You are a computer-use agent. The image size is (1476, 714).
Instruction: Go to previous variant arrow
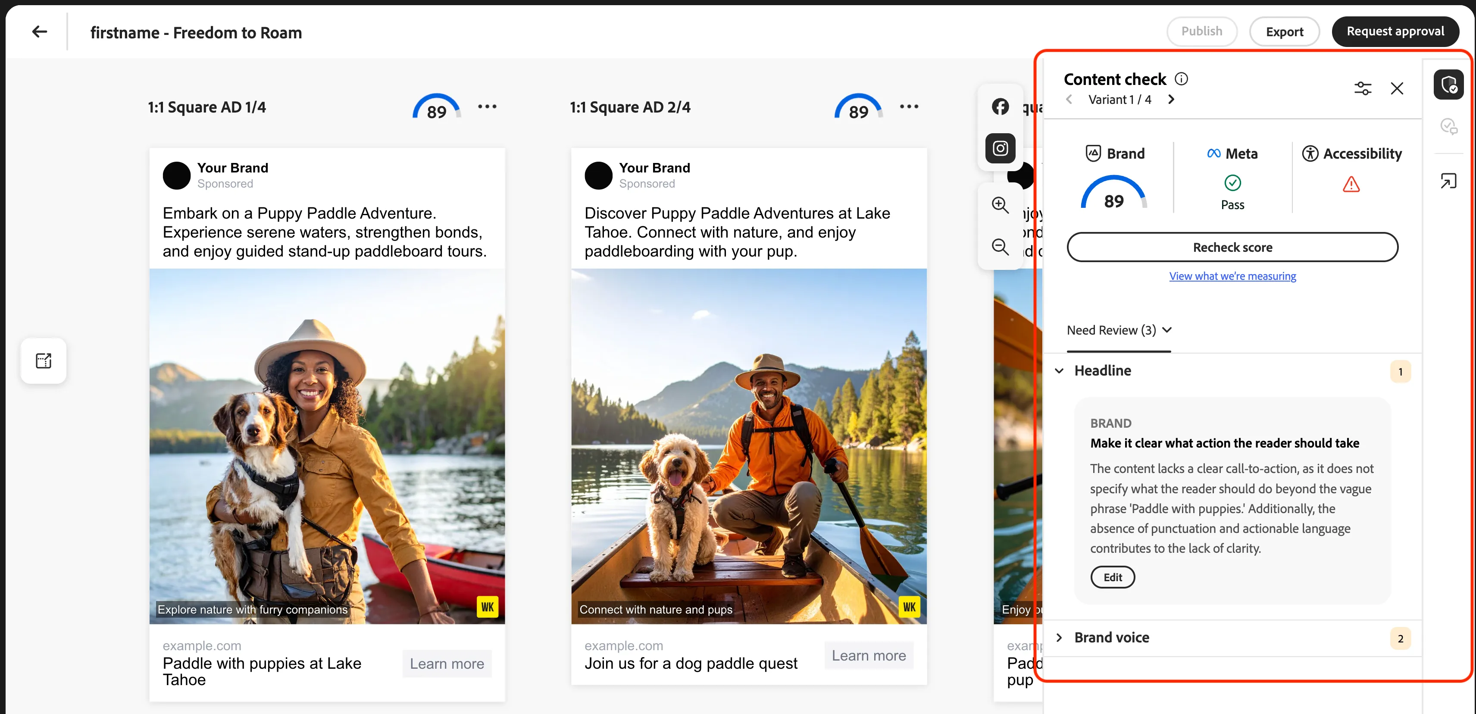click(1069, 99)
